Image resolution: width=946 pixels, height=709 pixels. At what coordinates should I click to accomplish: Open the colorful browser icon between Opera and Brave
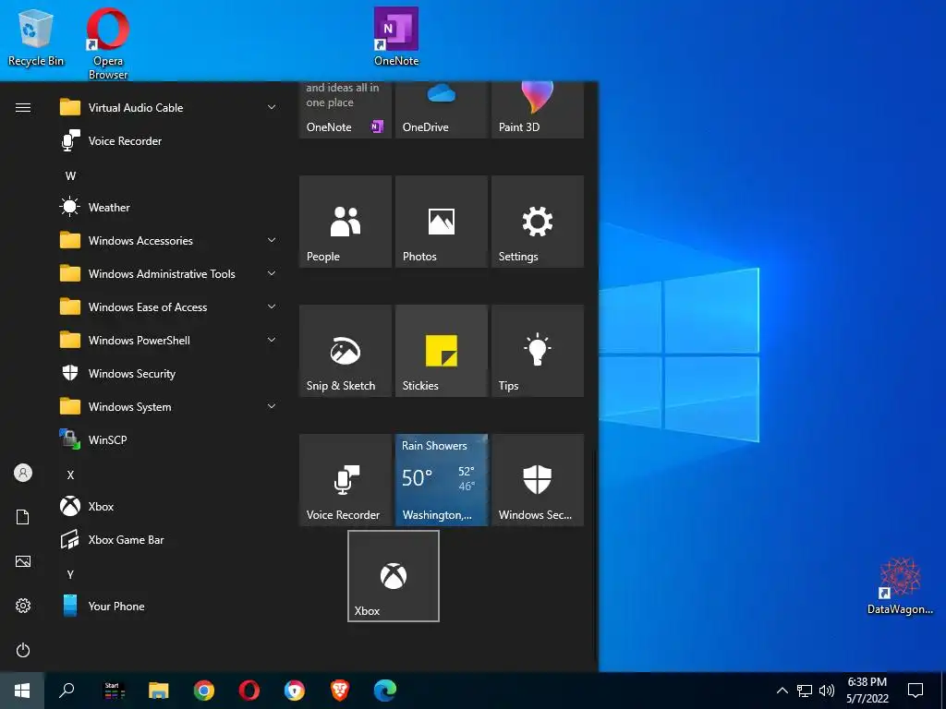[295, 691]
